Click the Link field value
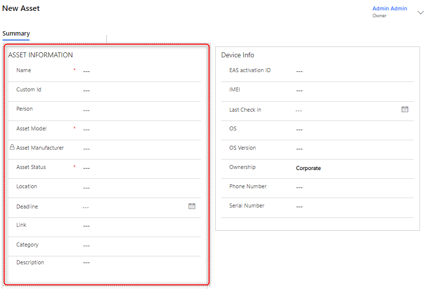This screenshot has height=289, width=426. (x=139, y=226)
